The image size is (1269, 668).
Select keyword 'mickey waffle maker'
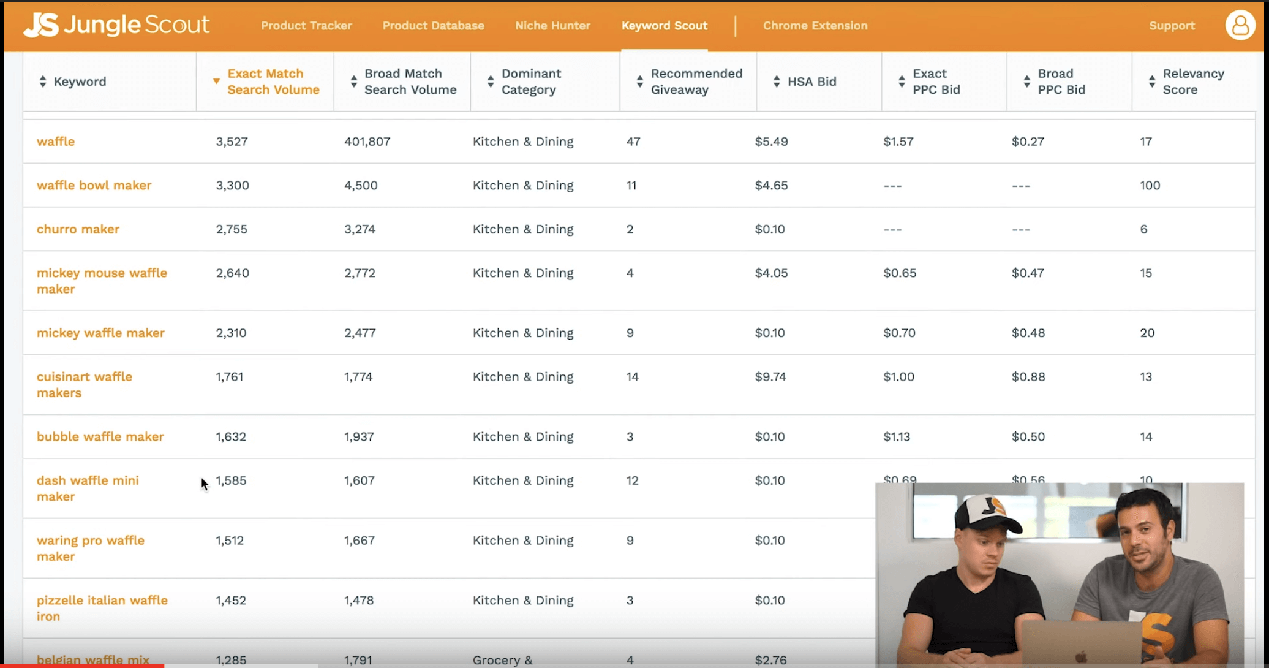[100, 333]
